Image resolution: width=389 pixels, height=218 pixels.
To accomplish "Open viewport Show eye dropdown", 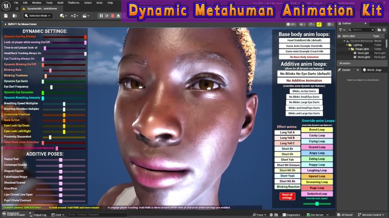I will [x=302, y=24].
